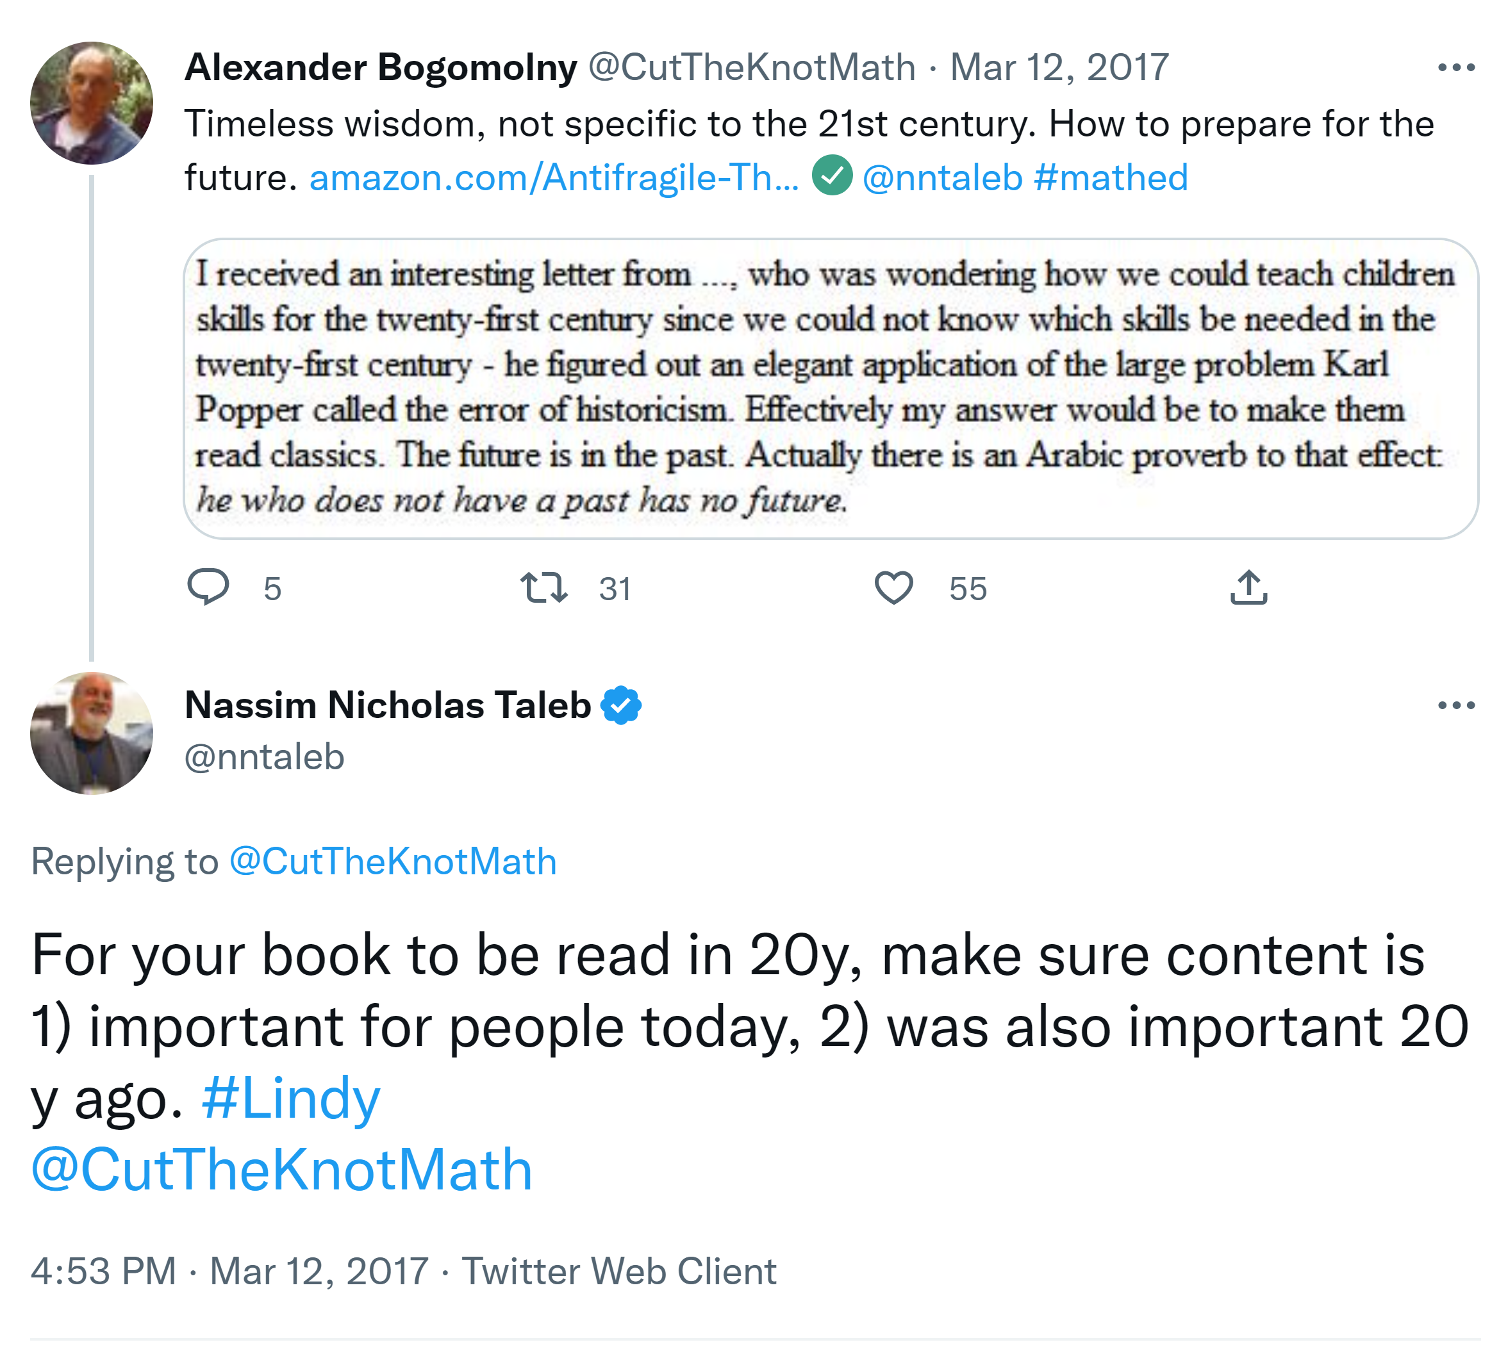Open the amazon.com/Antifragile link
Viewport: 1508px width, 1372px height.
point(554,178)
